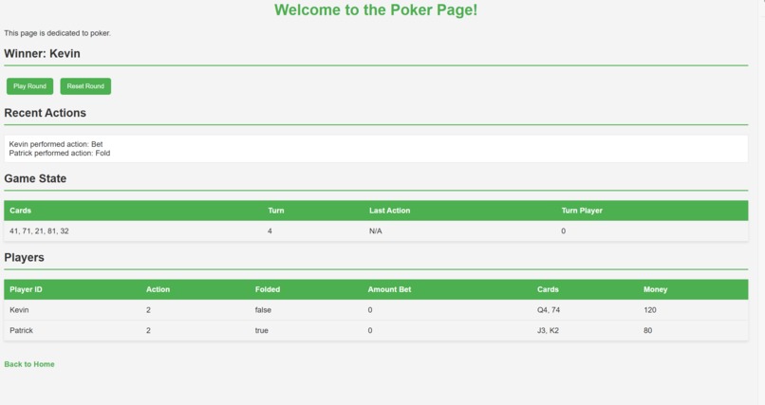Click Kevin's Amount Bet value 0
The image size is (765, 405).
(370, 310)
